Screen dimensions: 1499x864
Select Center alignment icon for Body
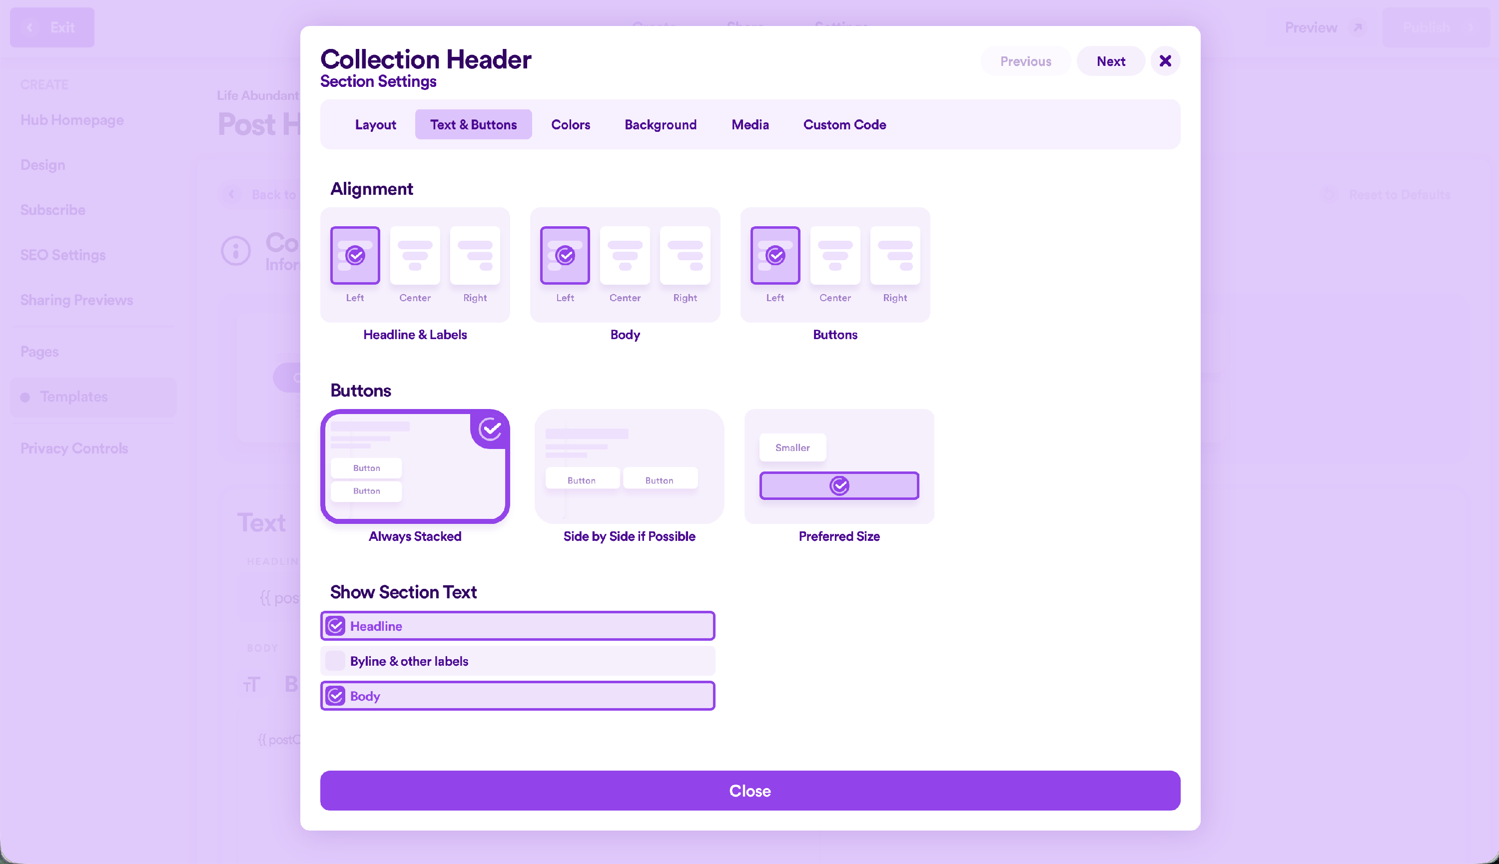point(625,255)
